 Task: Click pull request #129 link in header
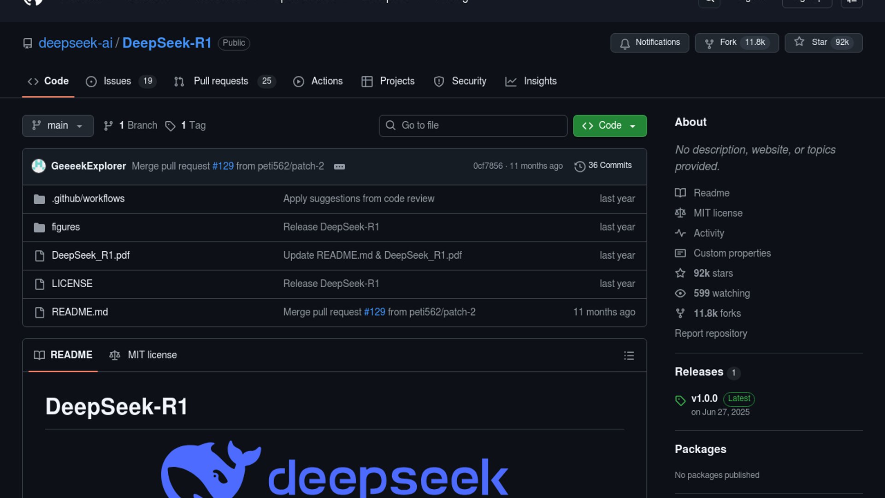point(223,166)
